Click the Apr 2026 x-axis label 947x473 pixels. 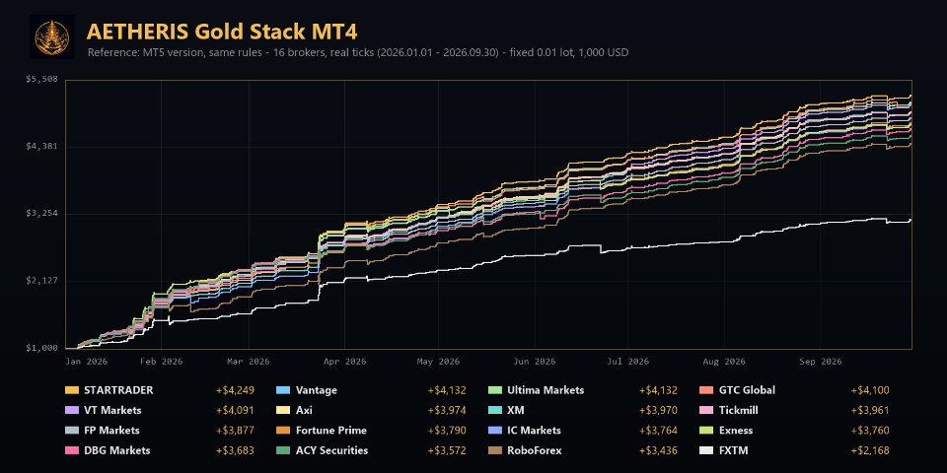tap(343, 362)
